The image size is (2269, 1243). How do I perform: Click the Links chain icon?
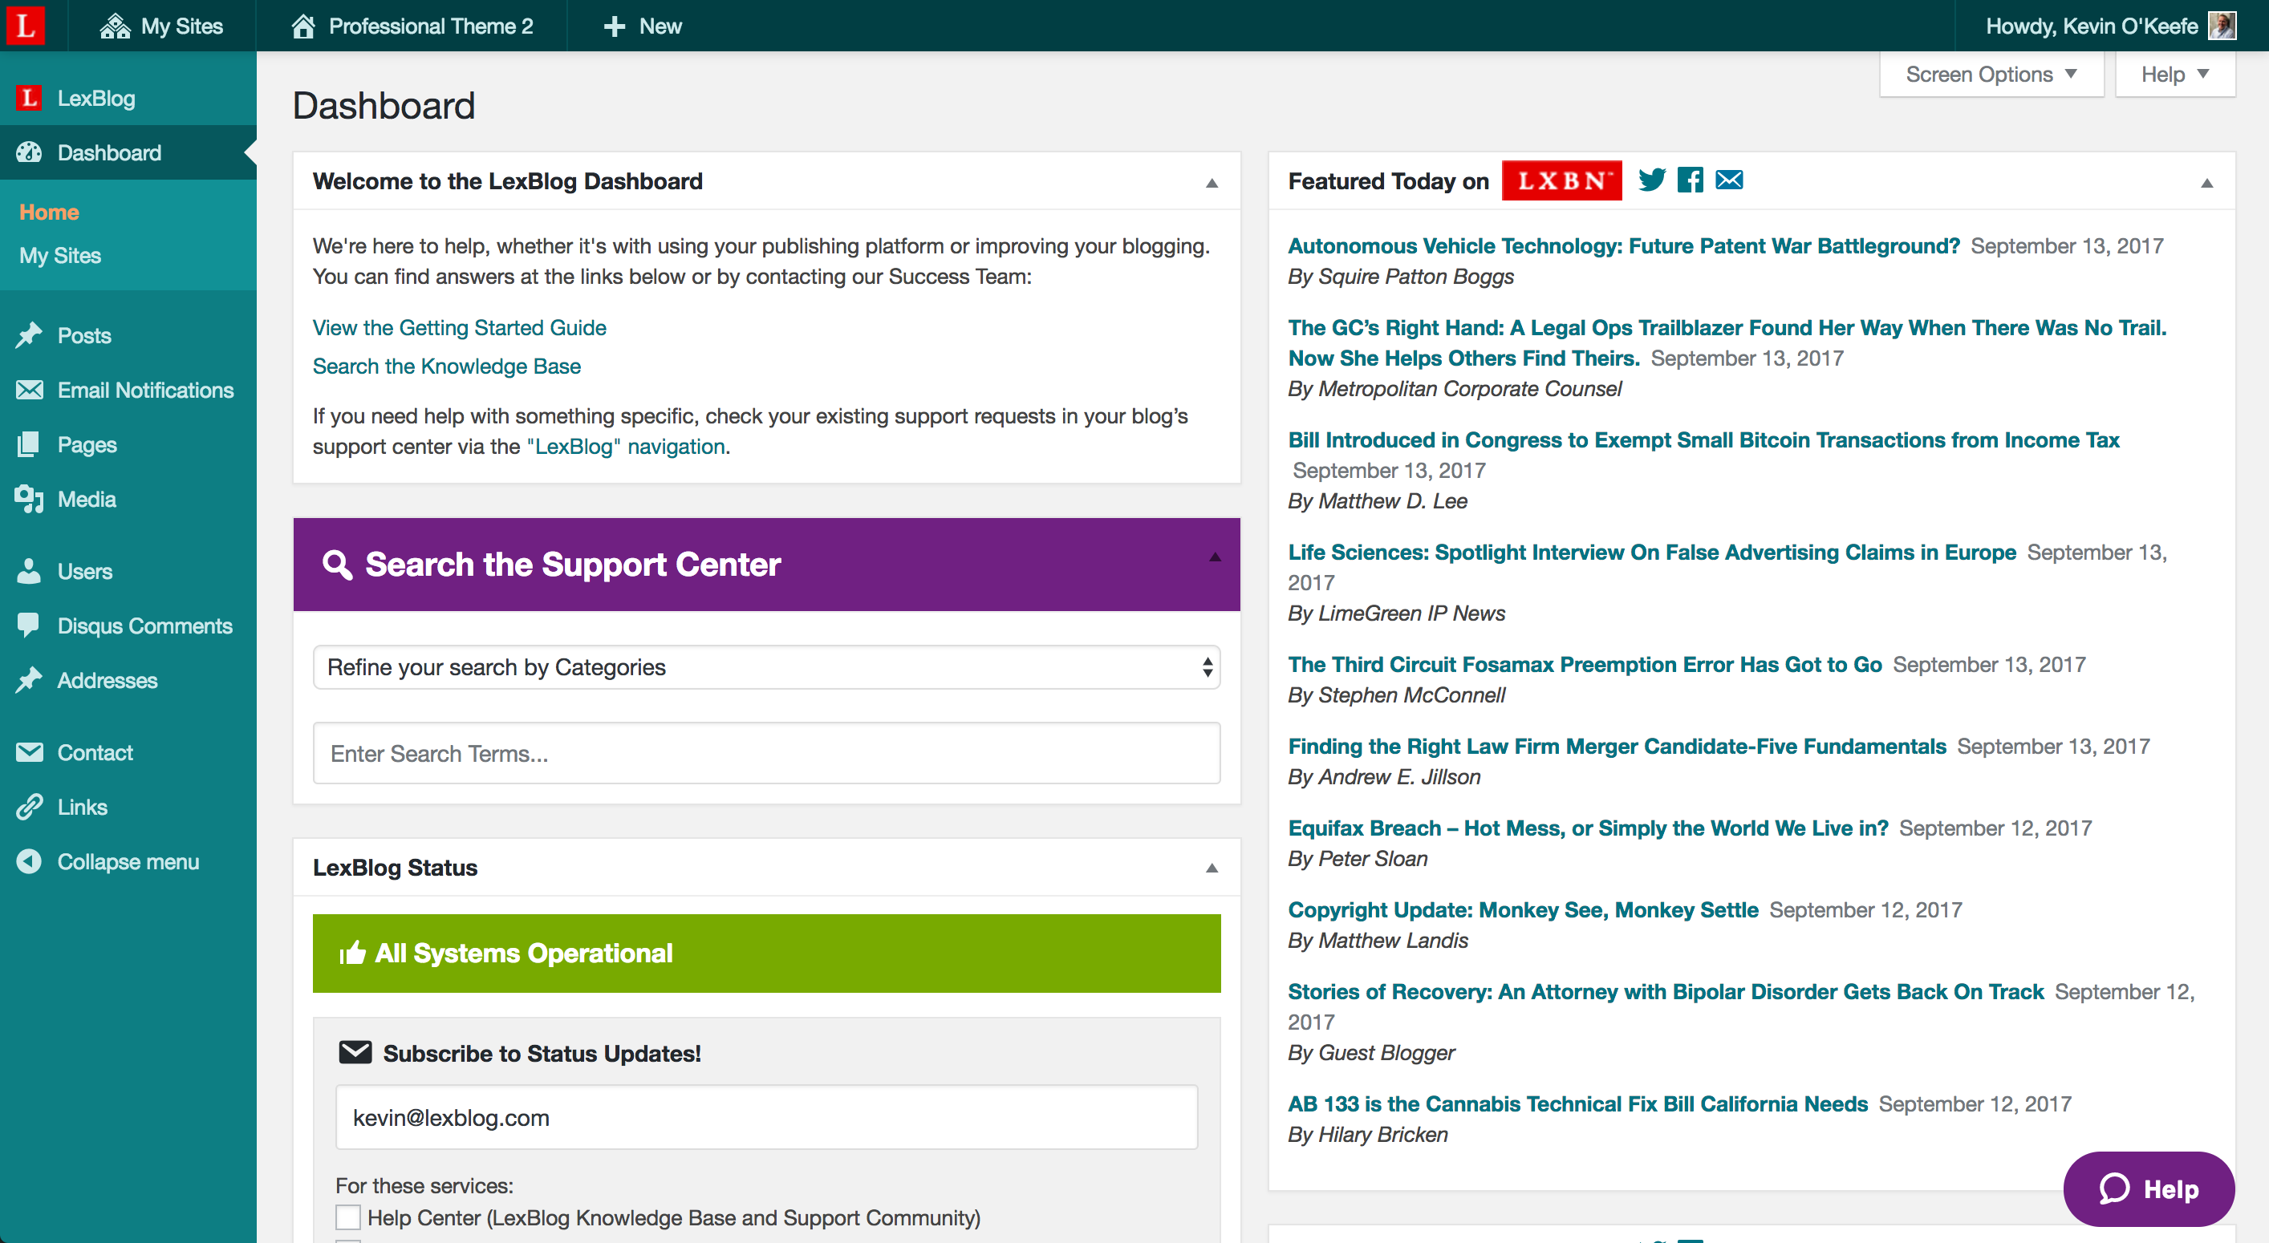[29, 808]
